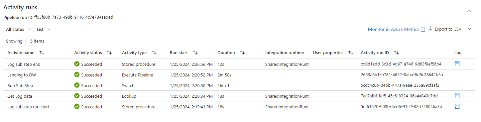Export activity runs to CSV

point(445,29)
